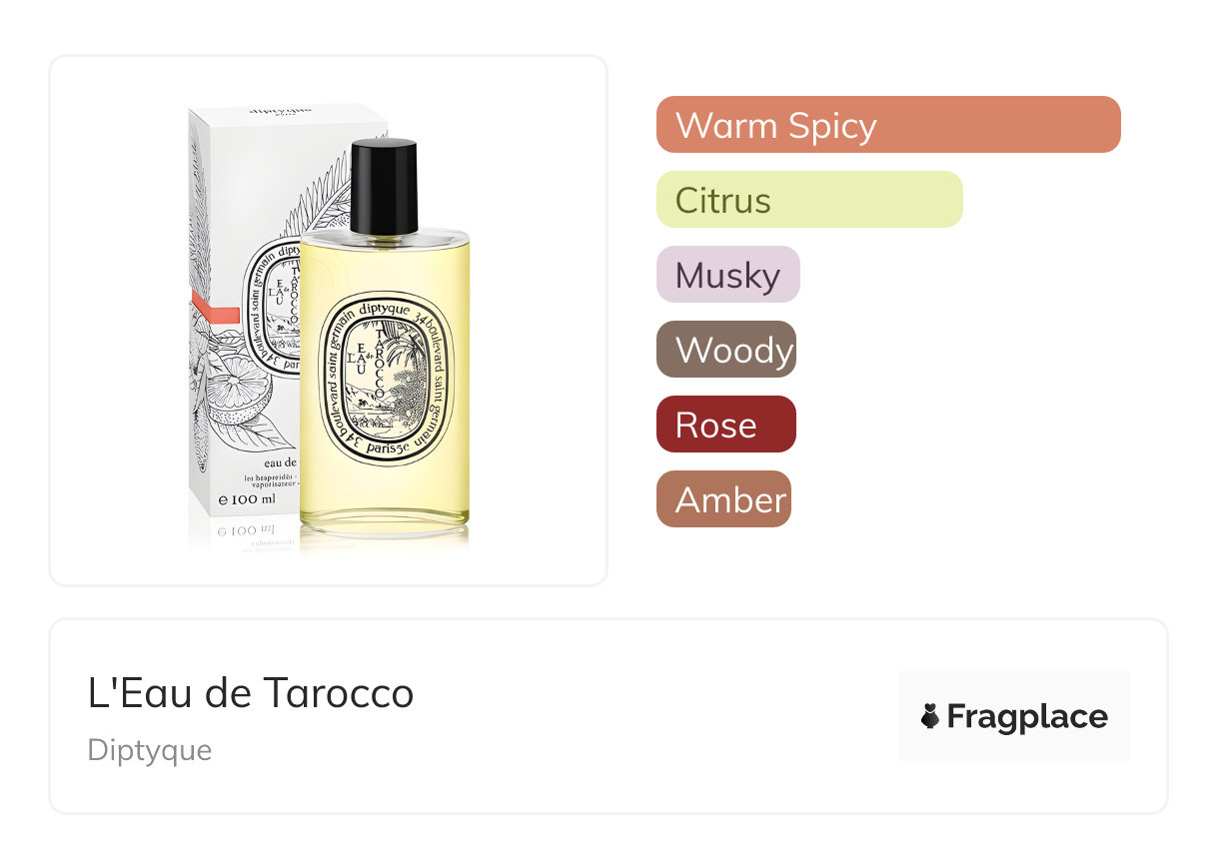Select the Citrus accord bar
This screenshot has width=1217, height=863.
point(809,200)
